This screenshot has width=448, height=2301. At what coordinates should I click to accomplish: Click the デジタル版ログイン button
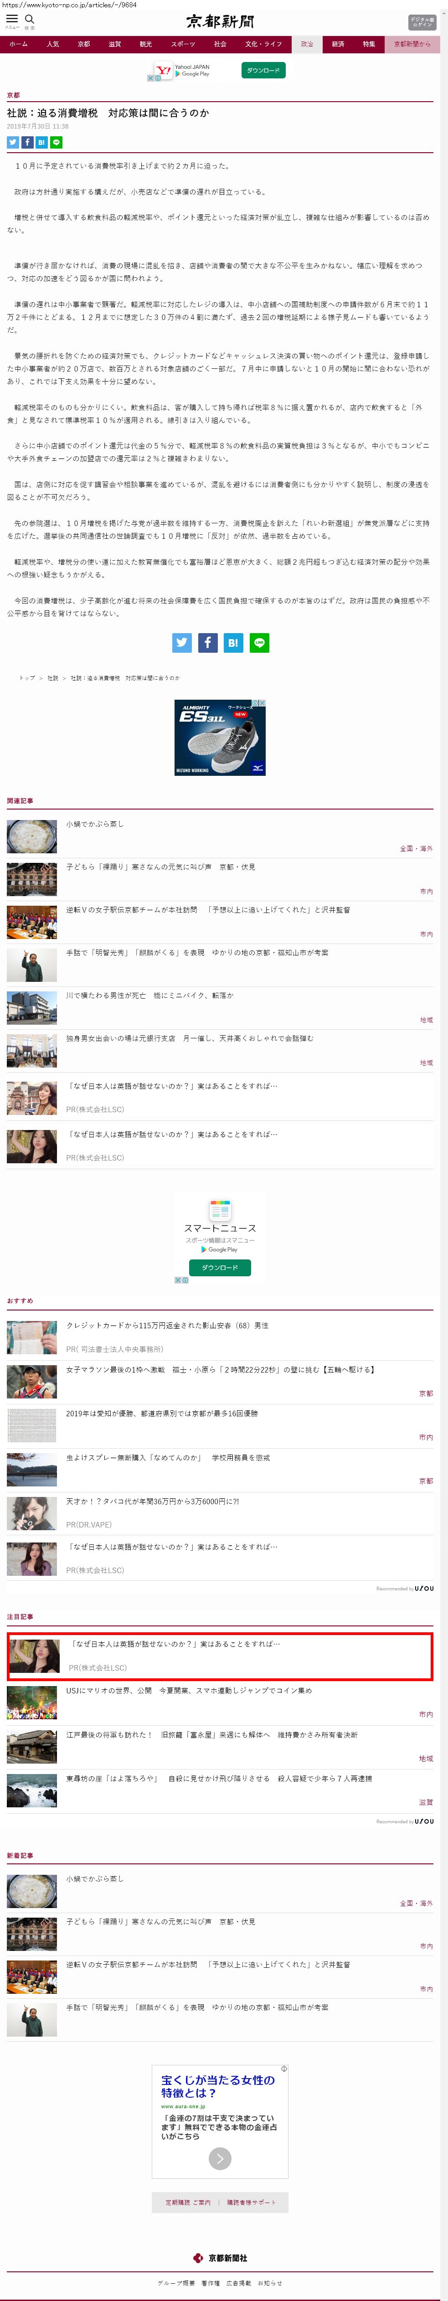[421, 21]
